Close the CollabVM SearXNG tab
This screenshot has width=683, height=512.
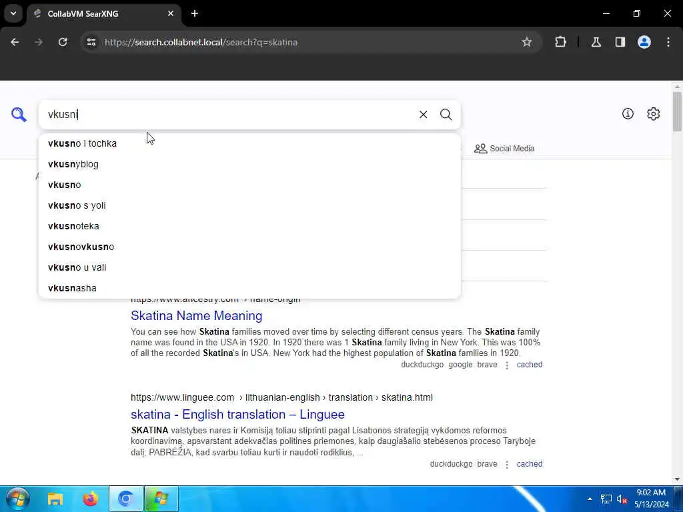tap(171, 13)
